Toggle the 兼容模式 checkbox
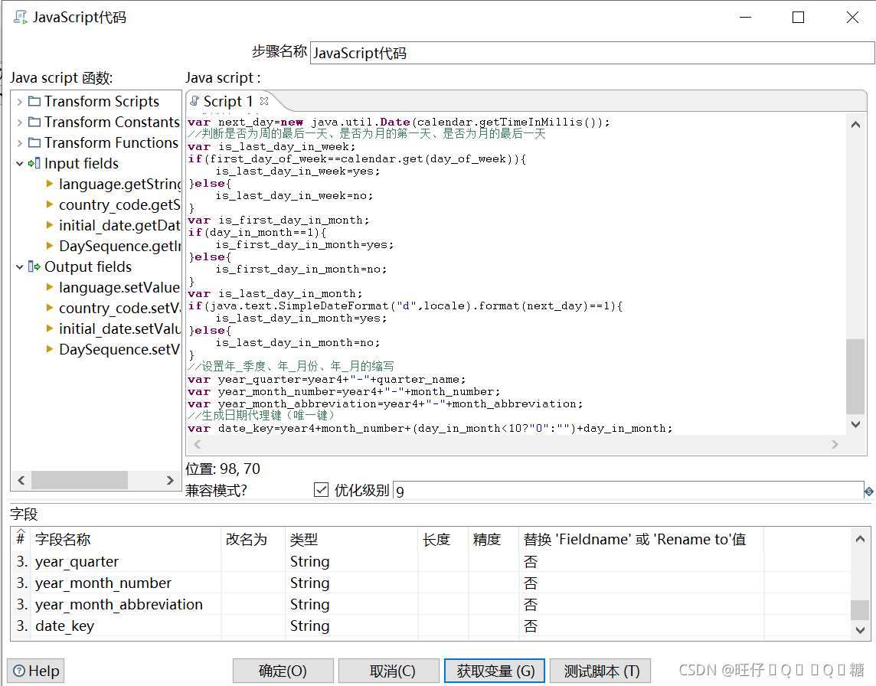The height and width of the screenshot is (686, 876). (322, 490)
